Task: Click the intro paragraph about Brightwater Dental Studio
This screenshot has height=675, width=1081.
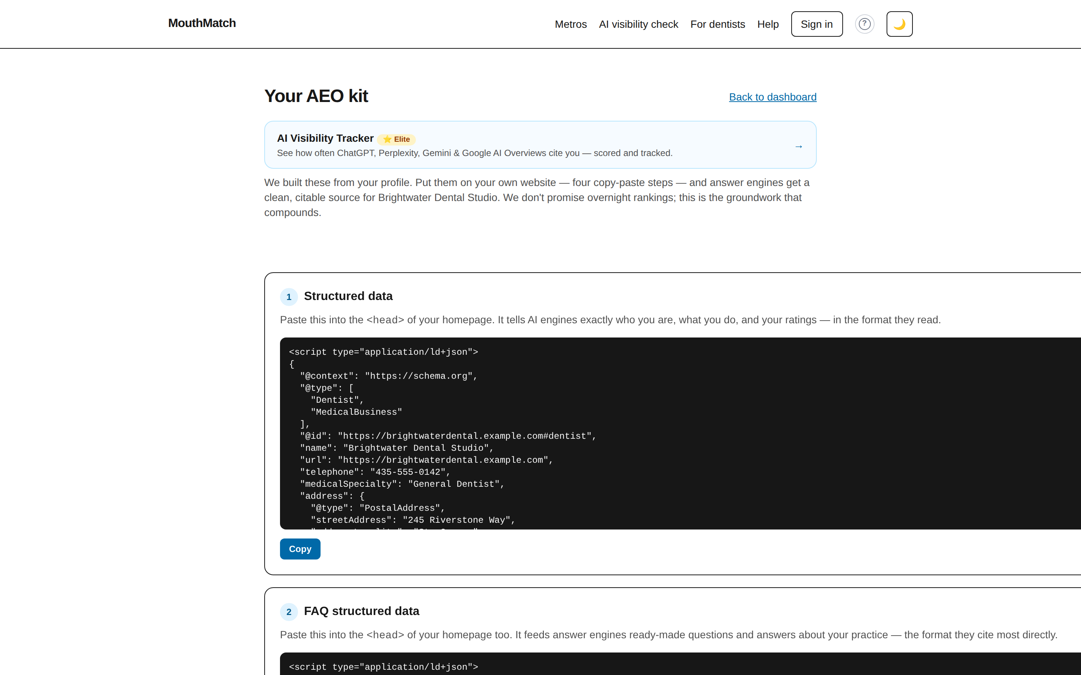Action: coord(540,197)
